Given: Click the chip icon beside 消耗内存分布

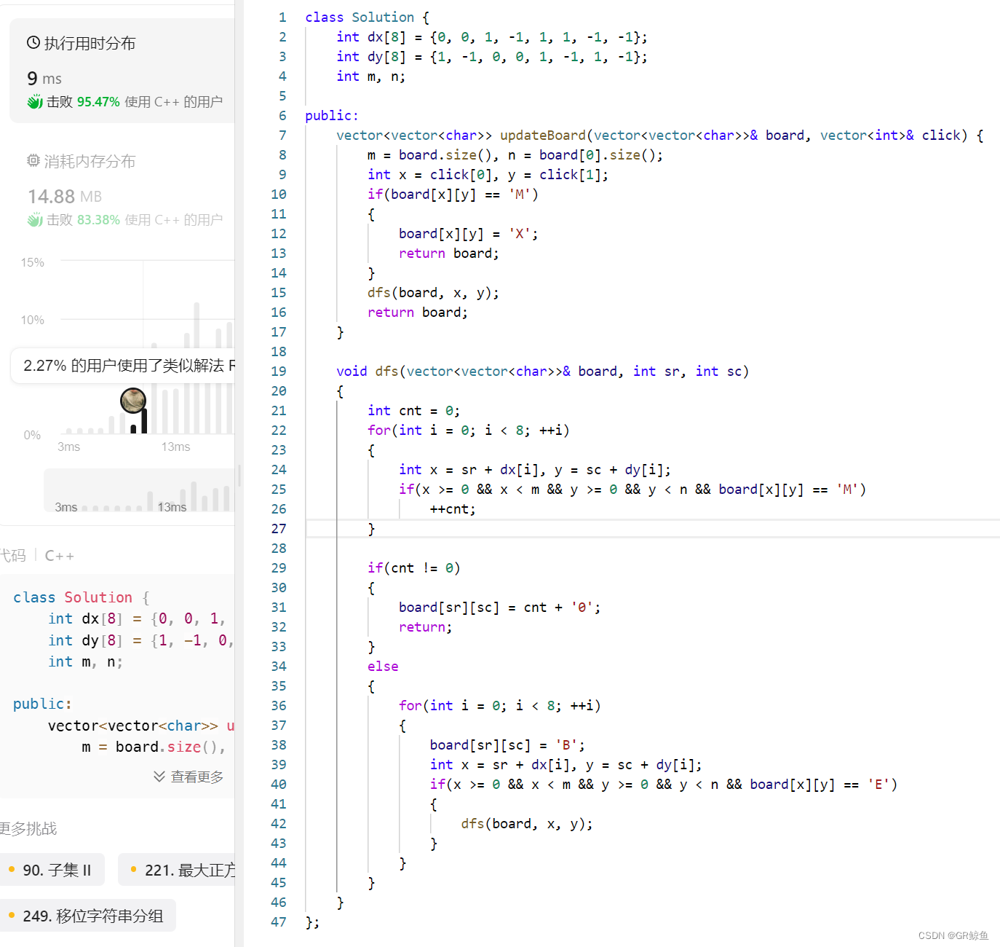Looking at the screenshot, I should pyautogui.click(x=33, y=161).
